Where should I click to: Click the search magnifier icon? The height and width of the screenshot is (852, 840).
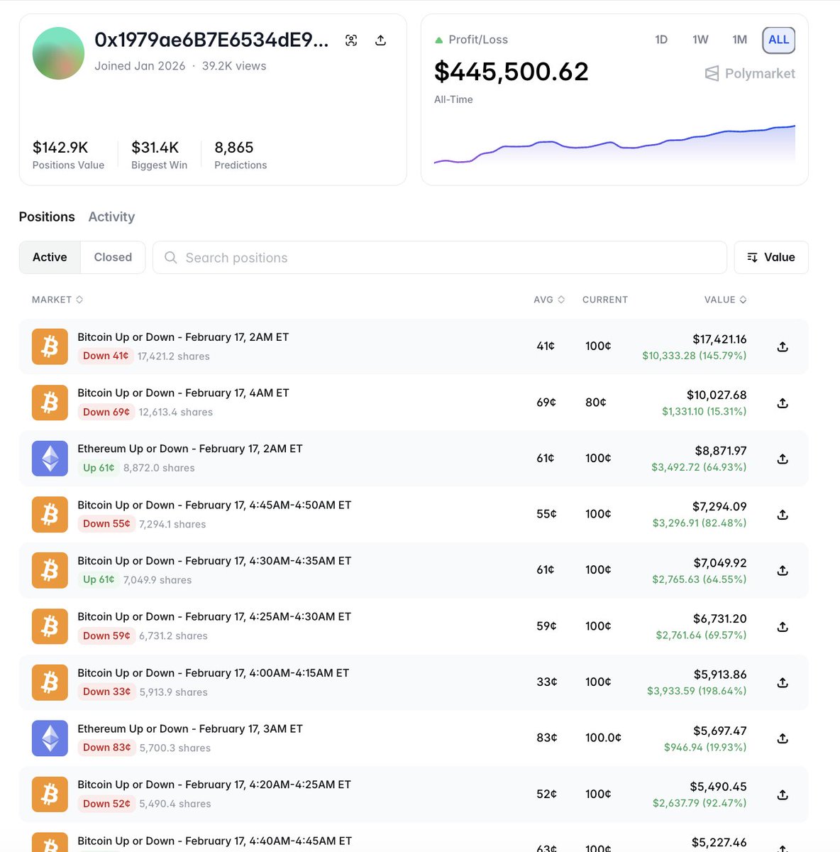tap(170, 257)
